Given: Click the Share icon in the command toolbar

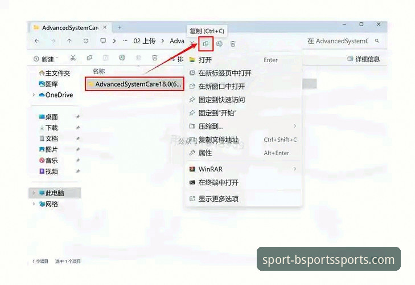Looking at the screenshot, I should click(x=138, y=58).
